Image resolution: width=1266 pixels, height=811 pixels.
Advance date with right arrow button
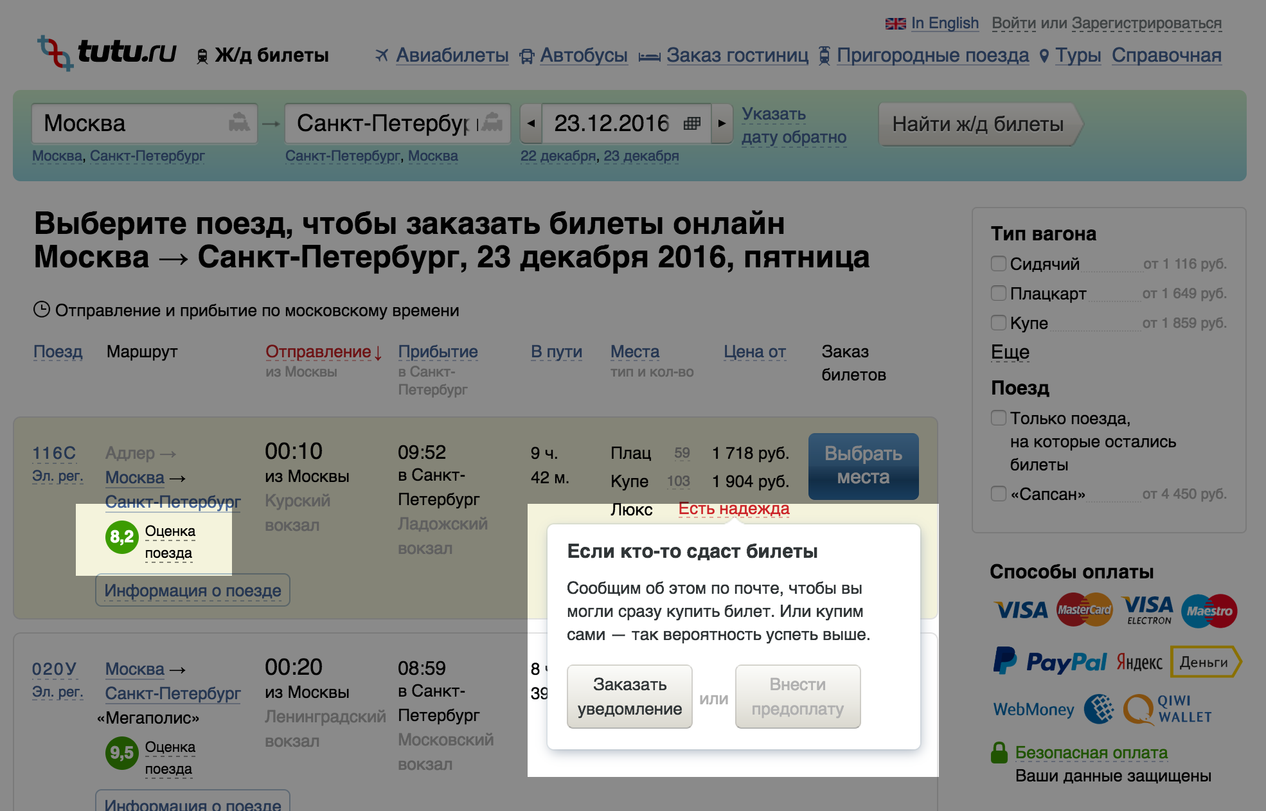(722, 123)
